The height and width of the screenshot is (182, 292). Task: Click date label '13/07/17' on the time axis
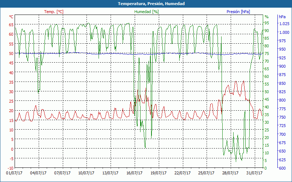(x=110, y=173)
